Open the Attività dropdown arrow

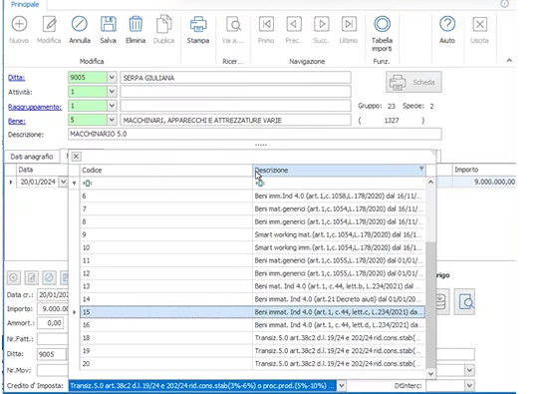click(x=112, y=92)
